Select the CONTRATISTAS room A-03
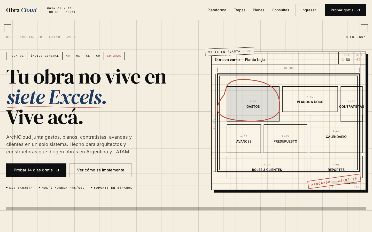 point(351,104)
